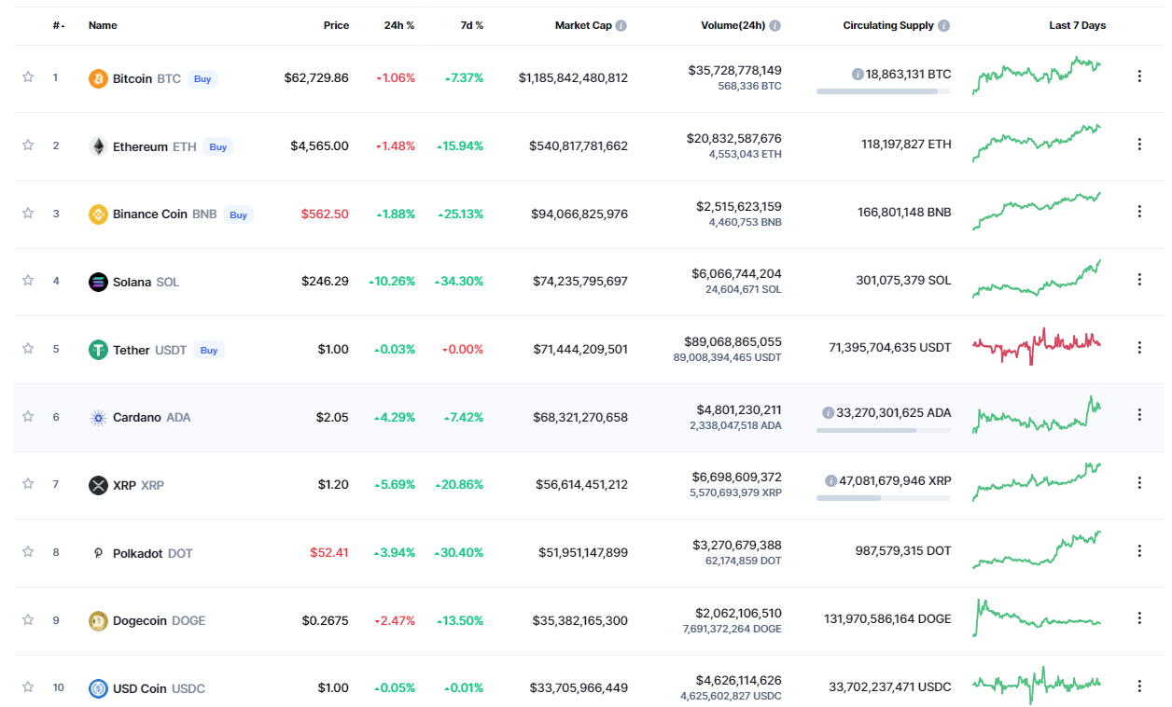Image resolution: width=1172 pixels, height=707 pixels.
Task: Star the USD Coin row
Action: click(28, 686)
